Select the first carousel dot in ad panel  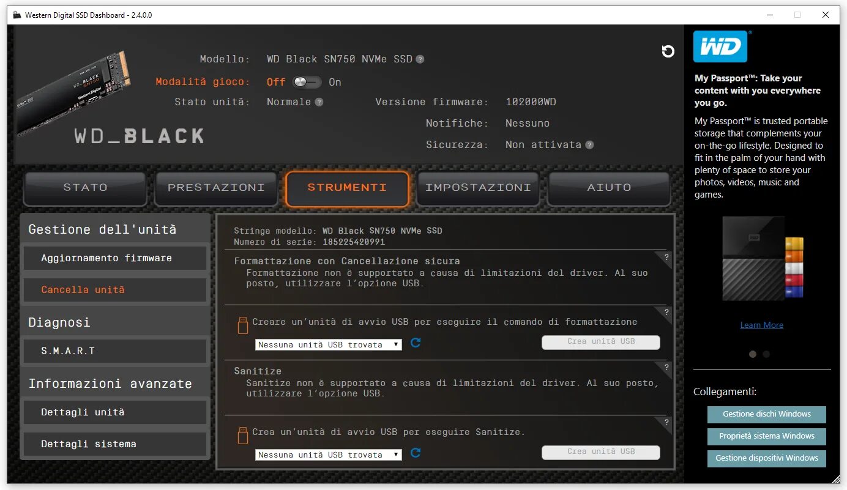pos(753,354)
